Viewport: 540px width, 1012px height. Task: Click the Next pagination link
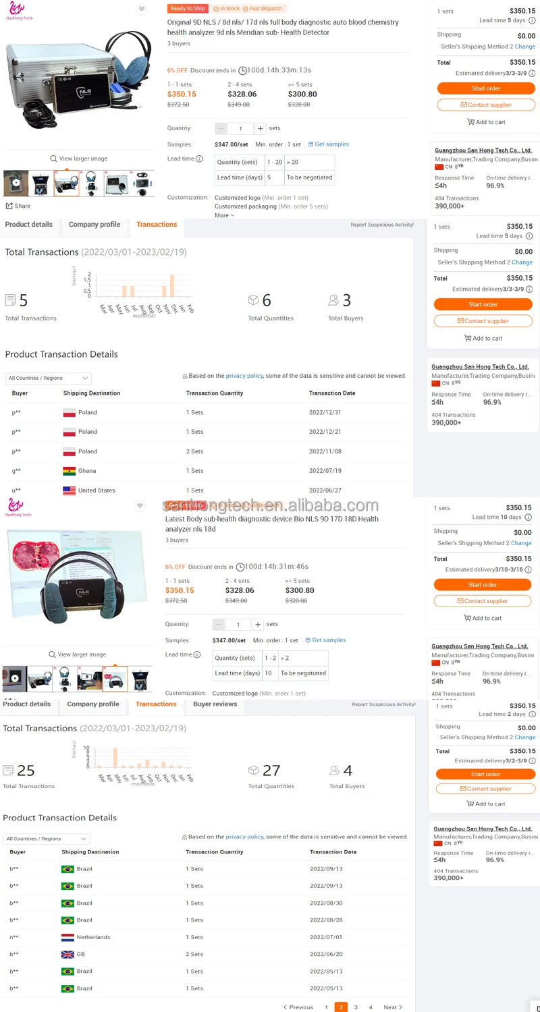tap(393, 1007)
